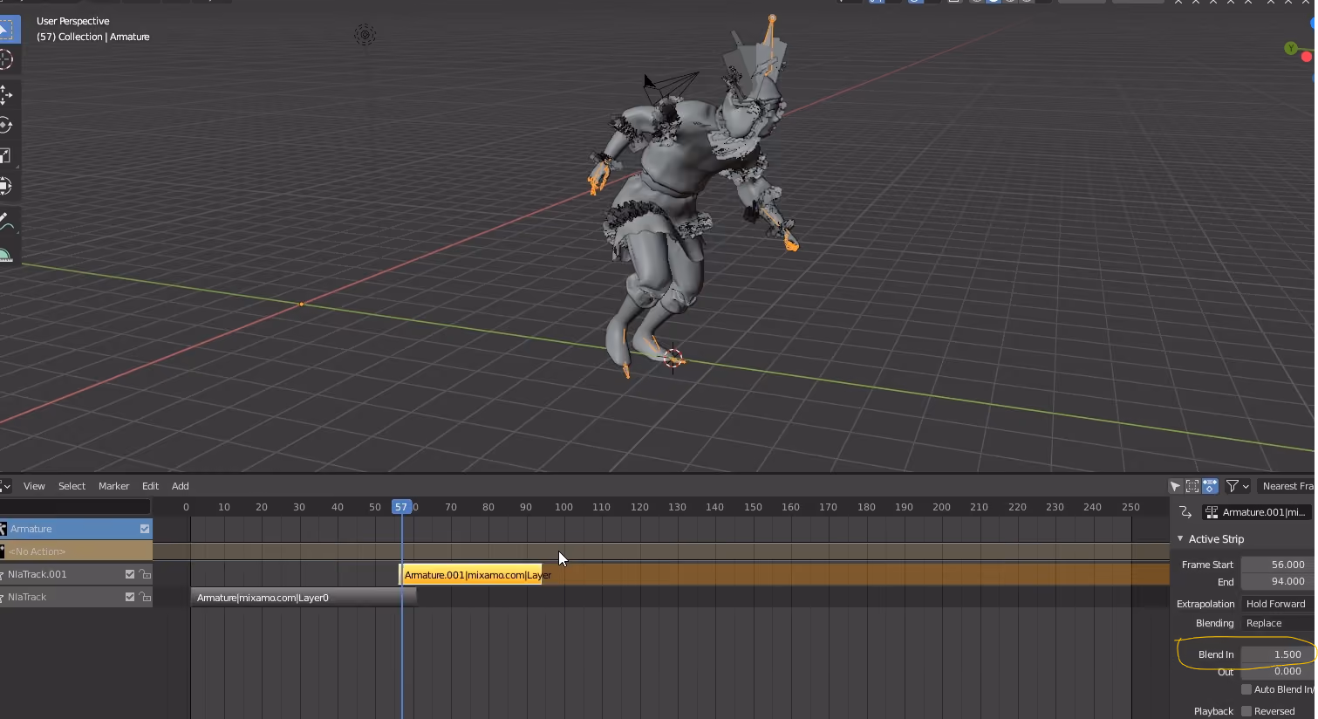Viewport: 1318px width, 719px height.
Task: Select the Scale tool
Action: coord(5,155)
